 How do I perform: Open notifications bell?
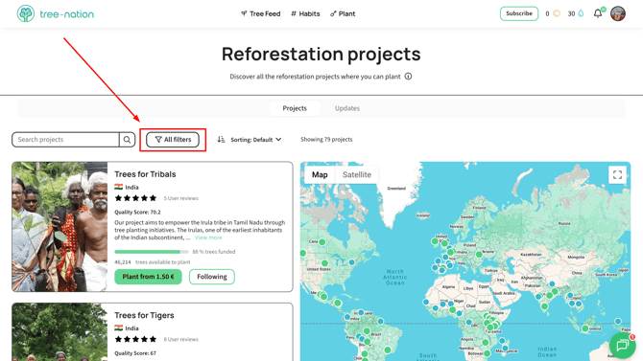[x=598, y=13]
